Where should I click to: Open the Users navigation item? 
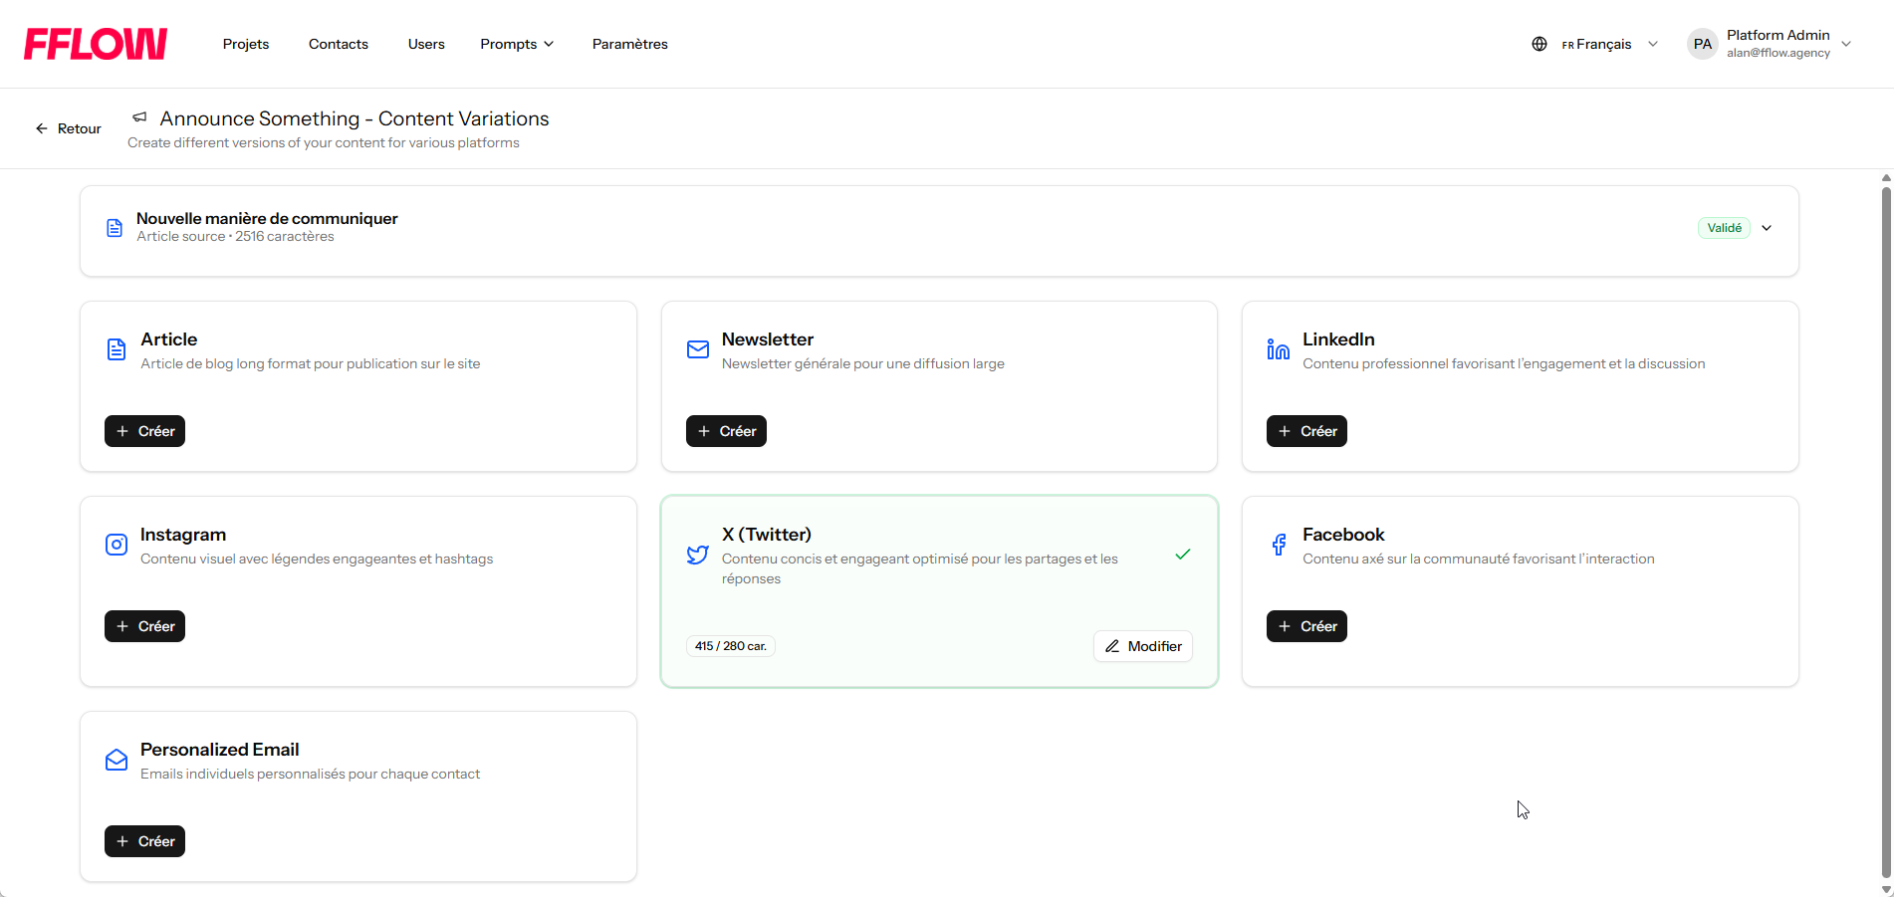pos(426,44)
